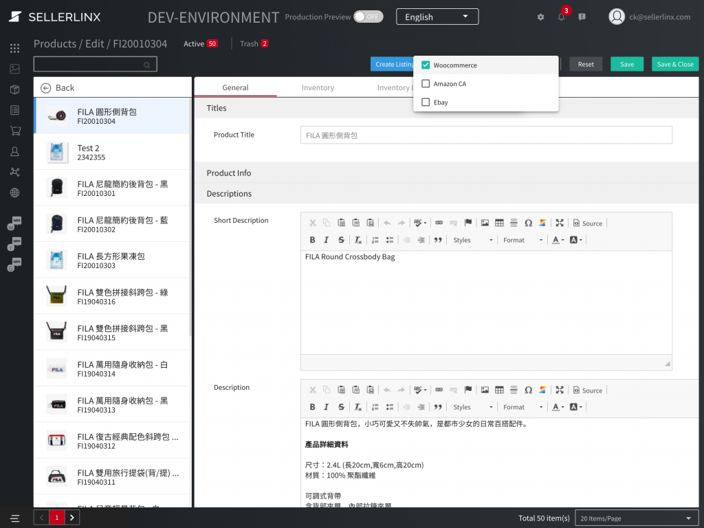Go Back to products list

[58, 88]
